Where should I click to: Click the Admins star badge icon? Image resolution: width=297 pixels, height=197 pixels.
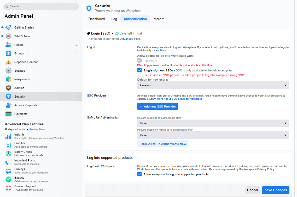[x=8, y=88]
